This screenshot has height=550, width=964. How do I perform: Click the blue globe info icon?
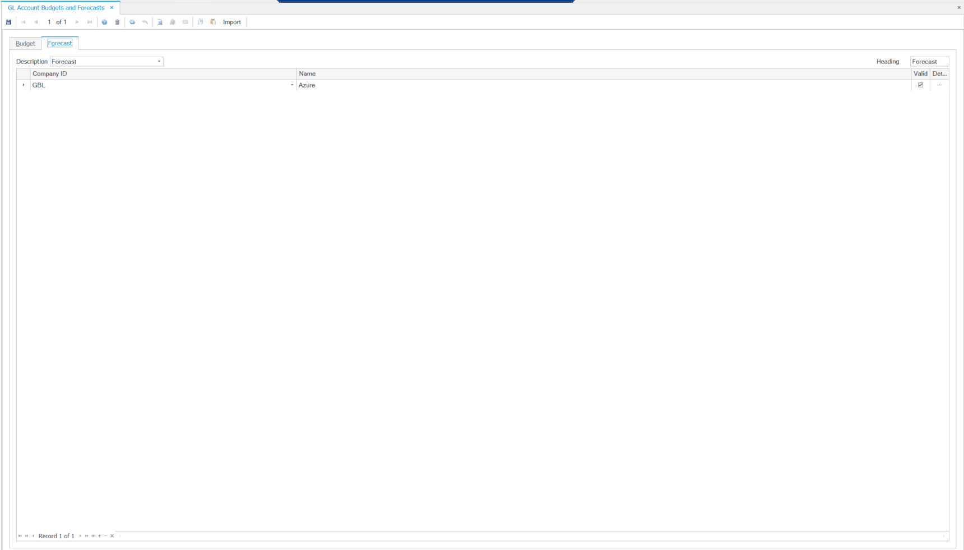pos(104,22)
